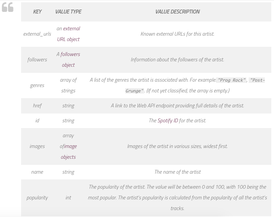Screen dimensions: 274x217
Task: Click "The name of the artist" description
Action: coord(177,172)
